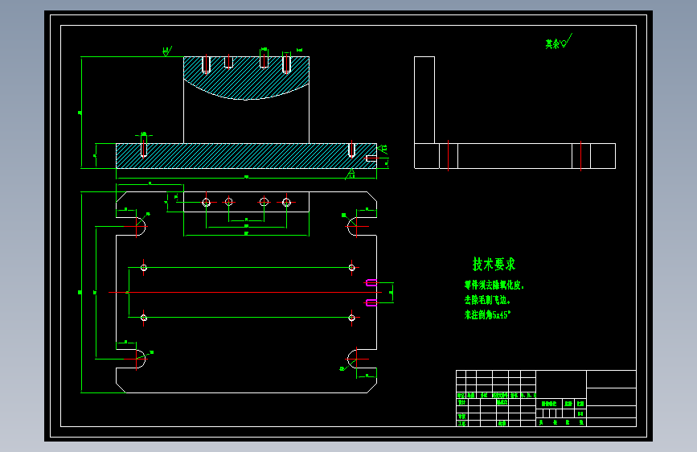Screen dimensions: 697x452
Task: Click the tall vertical rectangle in side view
Action: [x=424, y=100]
